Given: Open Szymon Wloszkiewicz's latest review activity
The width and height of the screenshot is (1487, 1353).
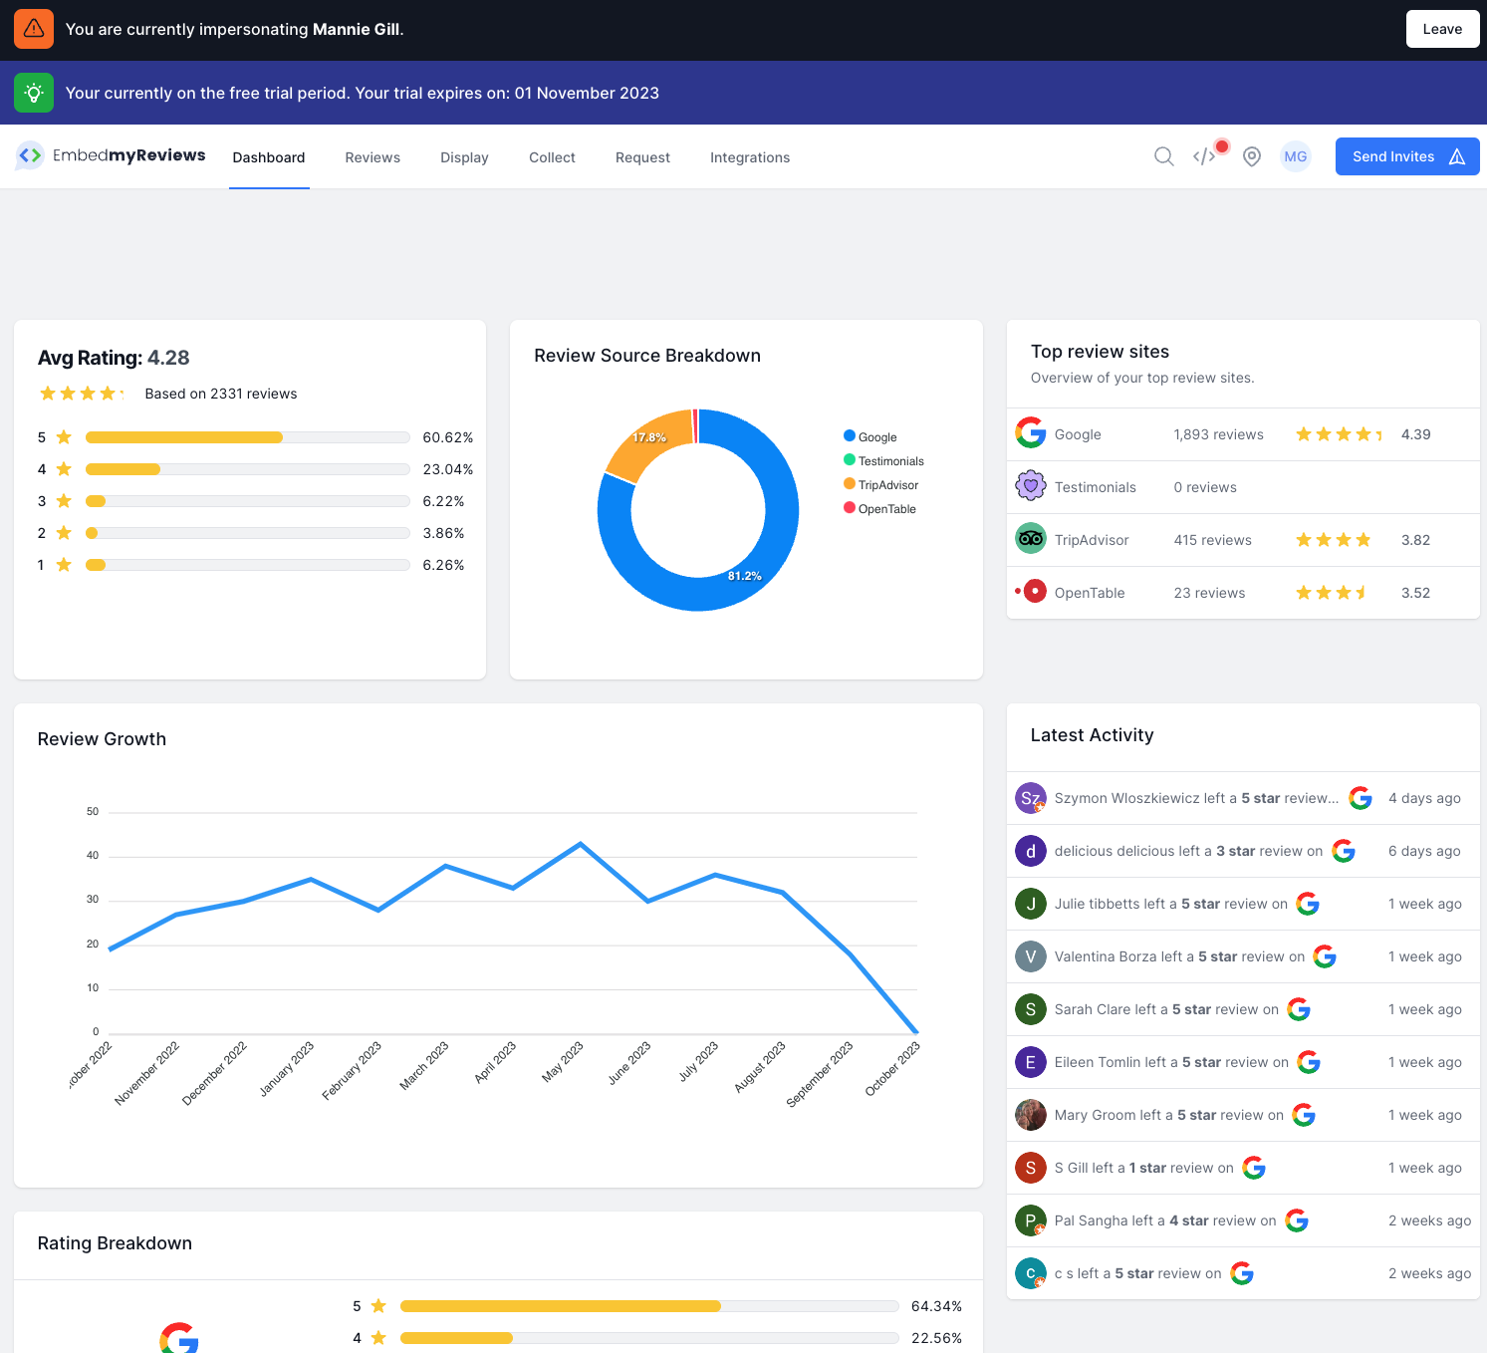Looking at the screenshot, I should click(x=1195, y=798).
